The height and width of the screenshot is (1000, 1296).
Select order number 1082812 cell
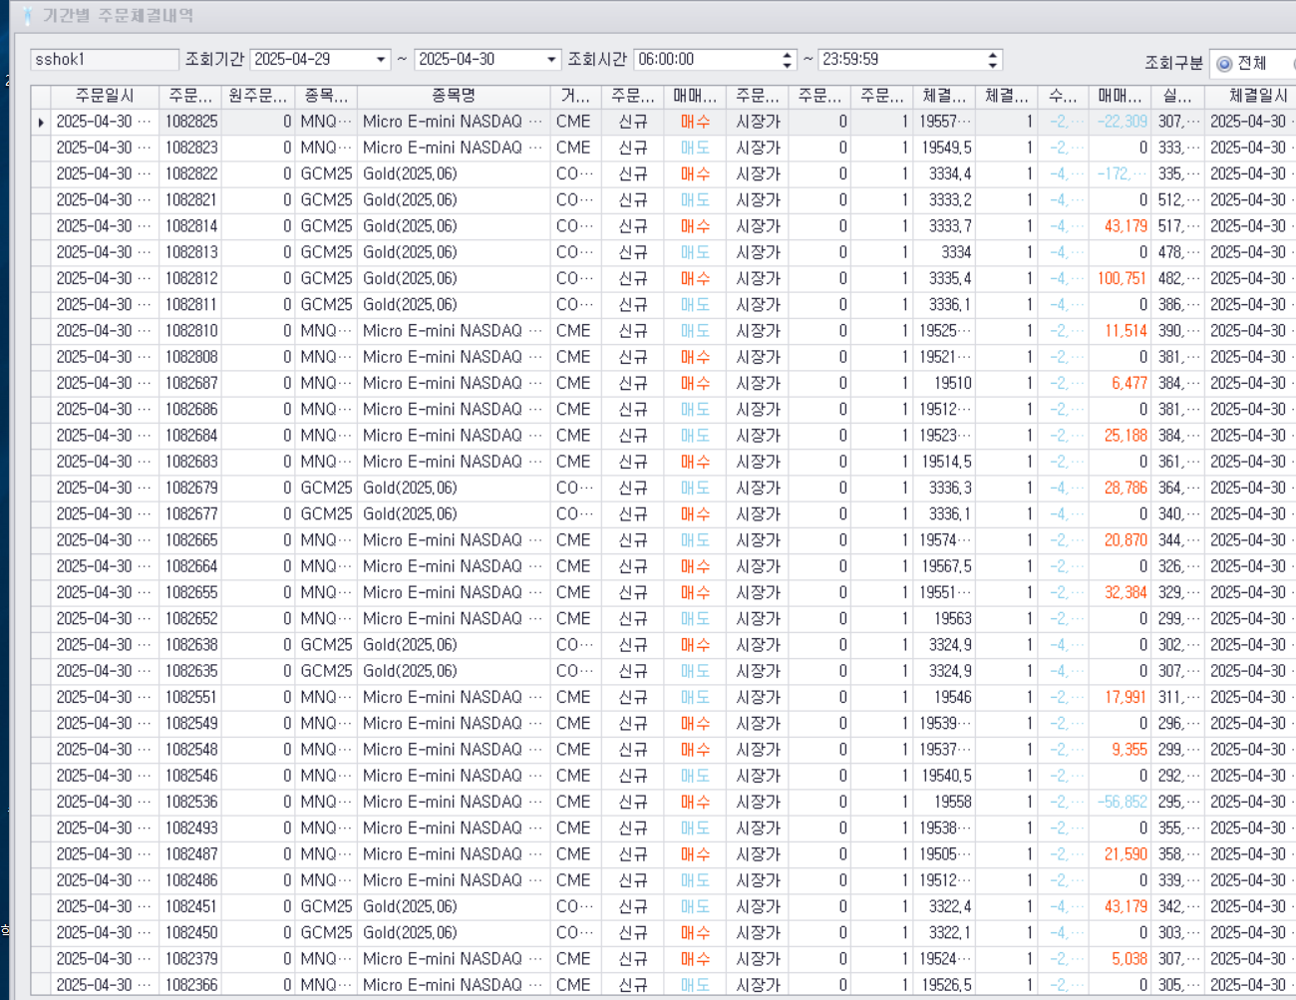pyautogui.click(x=190, y=278)
